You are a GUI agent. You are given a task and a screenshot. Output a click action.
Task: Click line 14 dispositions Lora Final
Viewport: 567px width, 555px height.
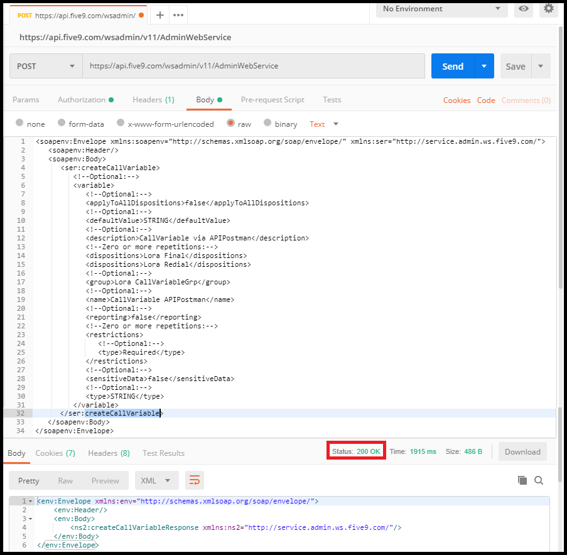pos(166,256)
